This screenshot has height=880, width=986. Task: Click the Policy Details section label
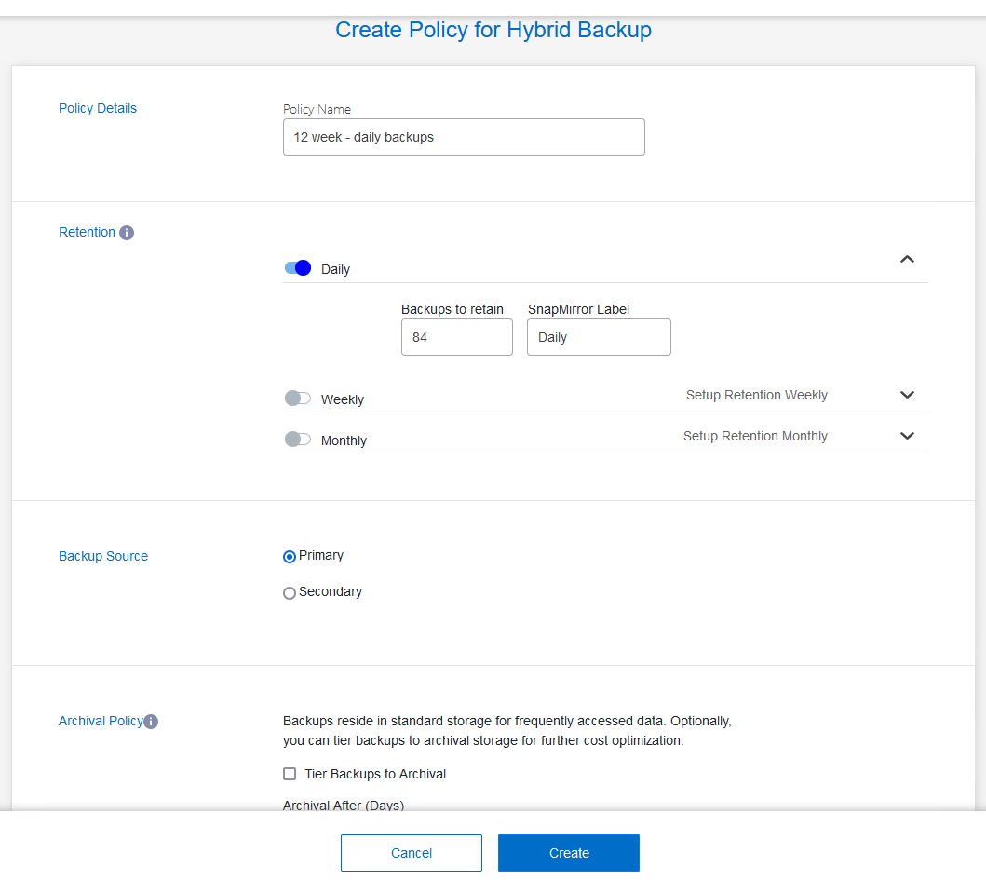tap(98, 108)
